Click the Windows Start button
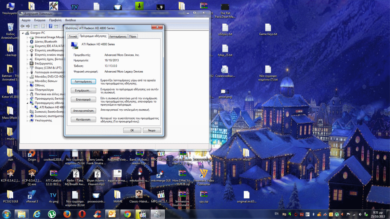Image resolution: width=390 pixels, height=219 pixels. pos(6,214)
